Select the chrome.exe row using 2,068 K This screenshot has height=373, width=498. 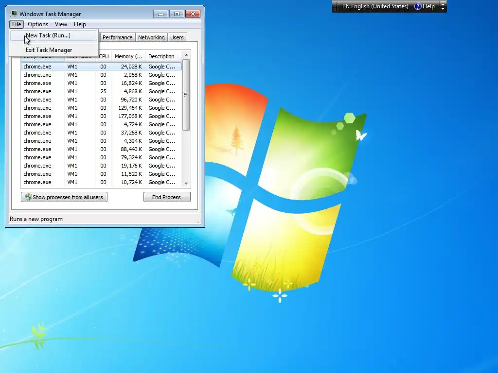point(102,75)
